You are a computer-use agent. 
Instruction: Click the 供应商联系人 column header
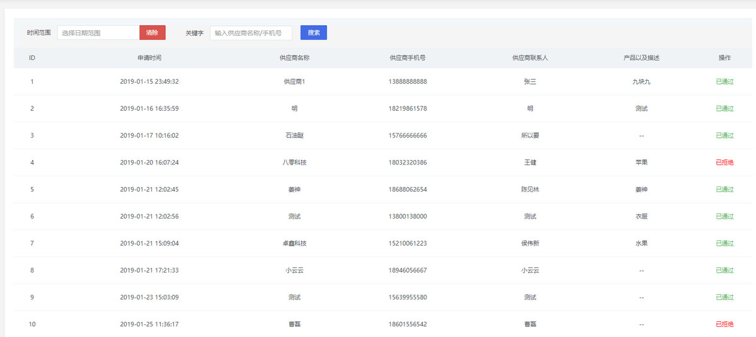530,58
